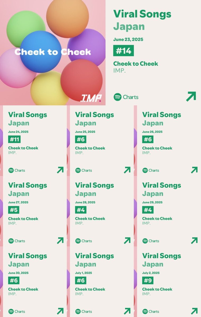Click the Spotify icon on June 30 card

point(11,311)
